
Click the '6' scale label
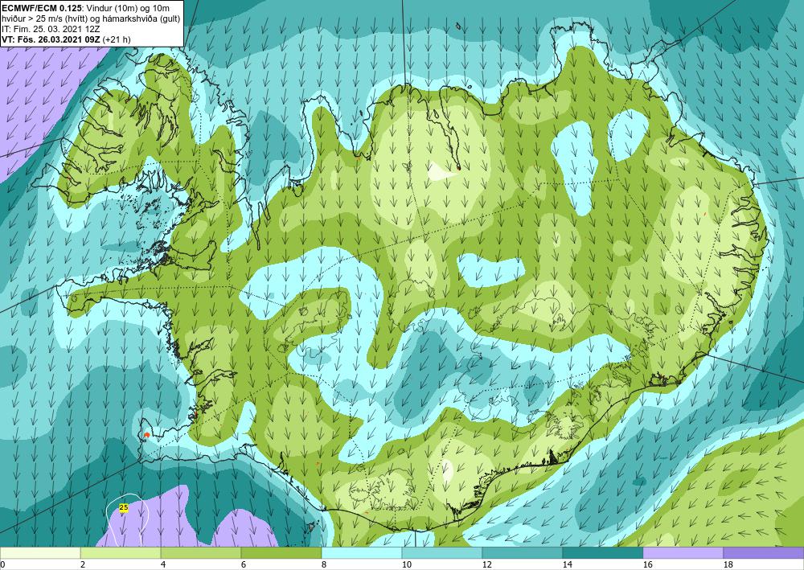coord(244,565)
